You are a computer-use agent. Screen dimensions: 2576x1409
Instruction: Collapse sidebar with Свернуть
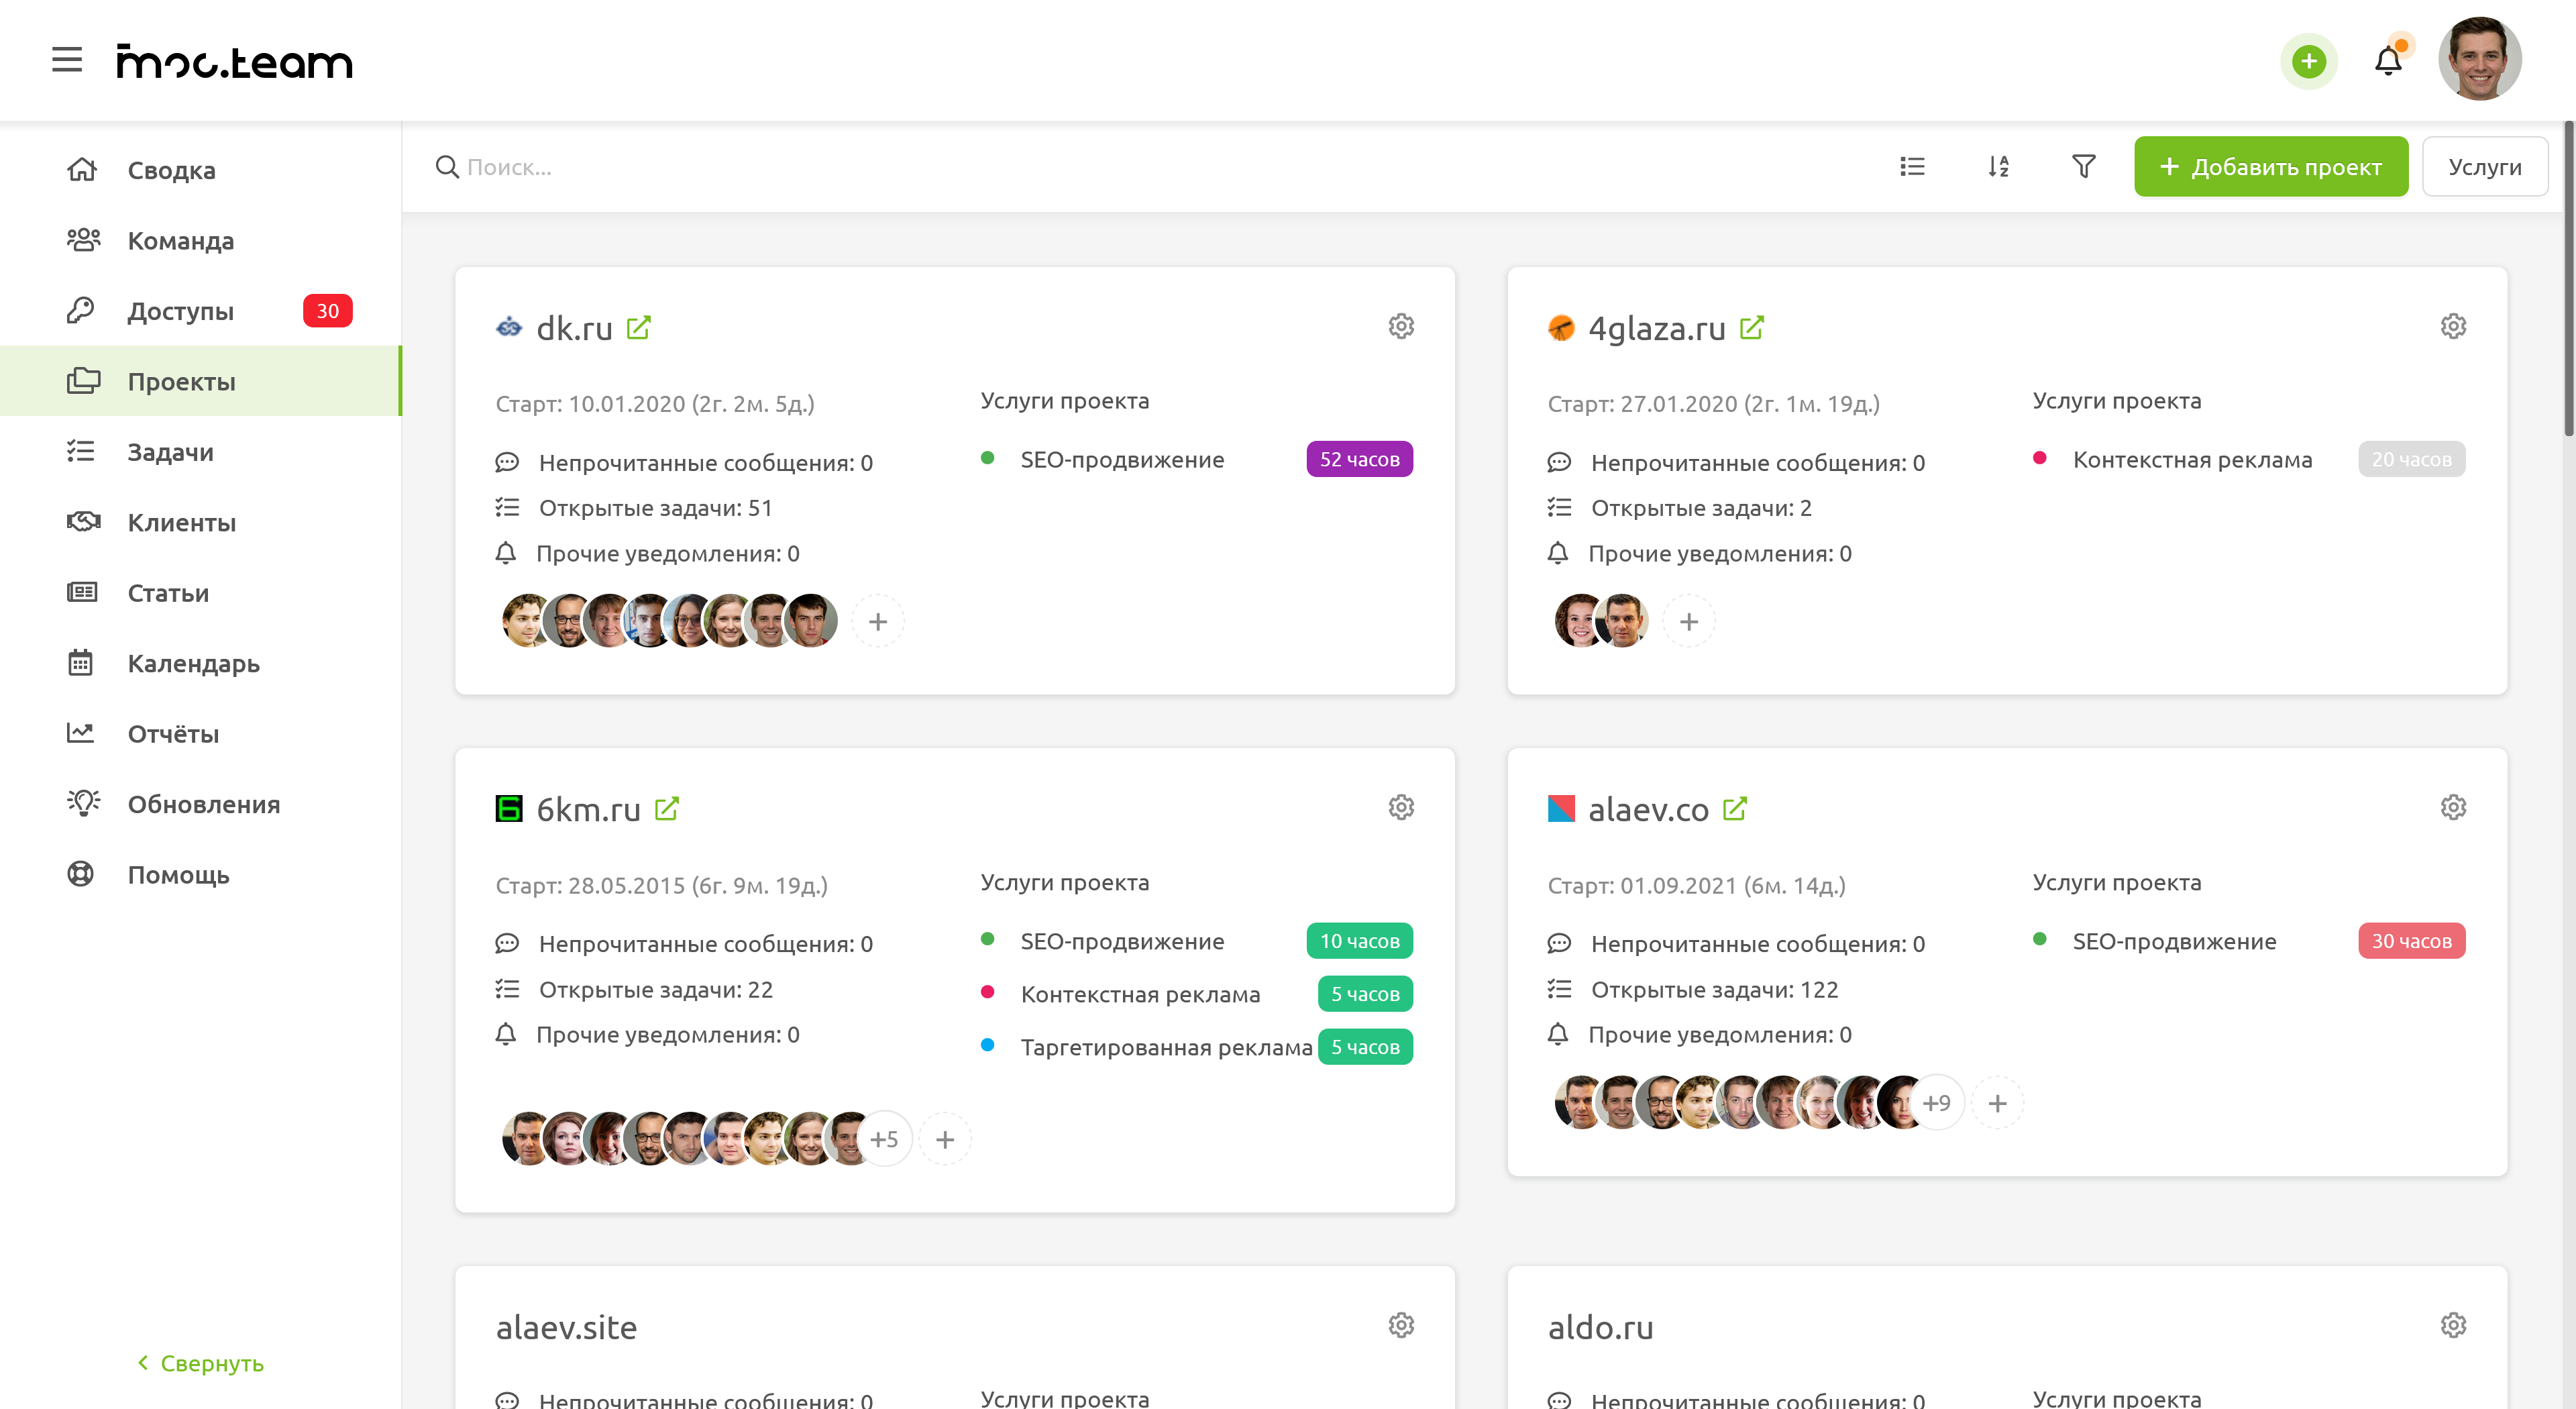point(200,1363)
